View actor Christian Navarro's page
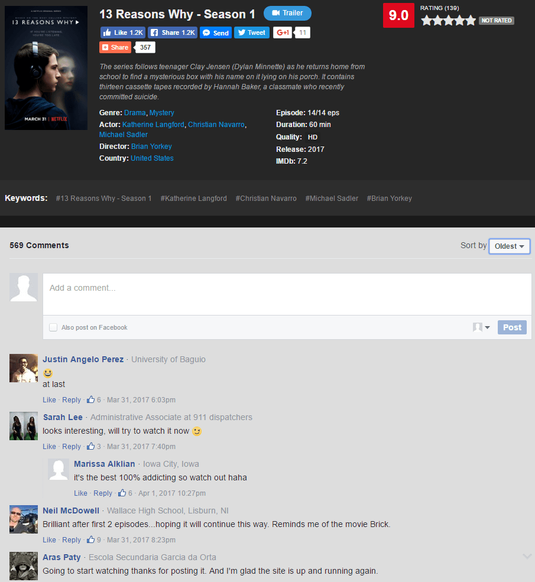This screenshot has width=535, height=582. (x=216, y=124)
